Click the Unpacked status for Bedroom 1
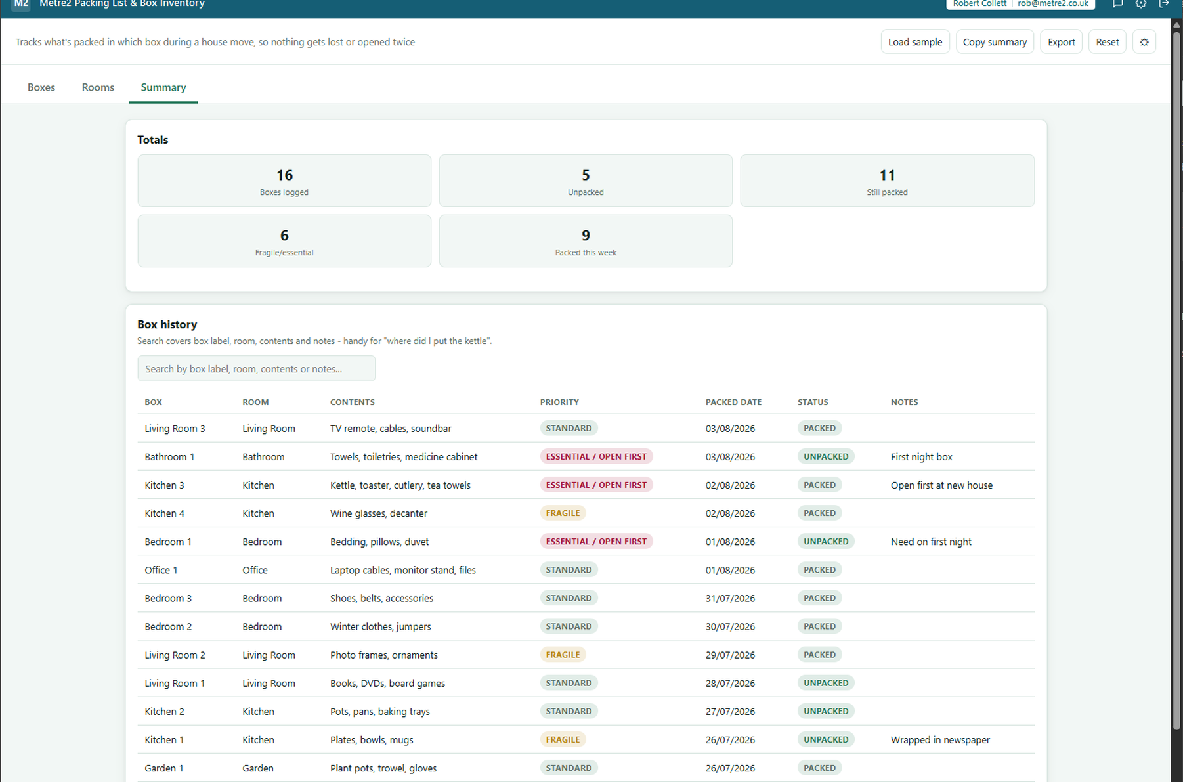 (826, 541)
